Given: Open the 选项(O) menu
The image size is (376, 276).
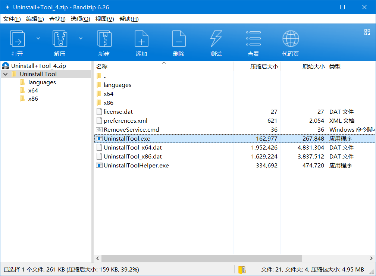Looking at the screenshot, I should point(80,19).
